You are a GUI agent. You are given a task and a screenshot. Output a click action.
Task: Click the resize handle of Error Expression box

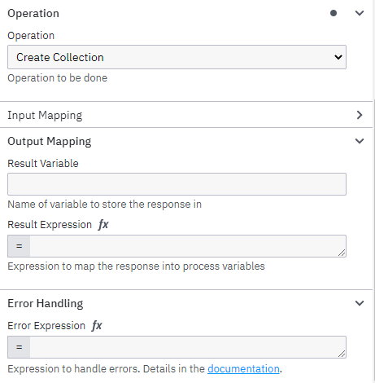point(342,354)
